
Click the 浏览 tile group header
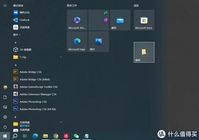tap(136, 6)
